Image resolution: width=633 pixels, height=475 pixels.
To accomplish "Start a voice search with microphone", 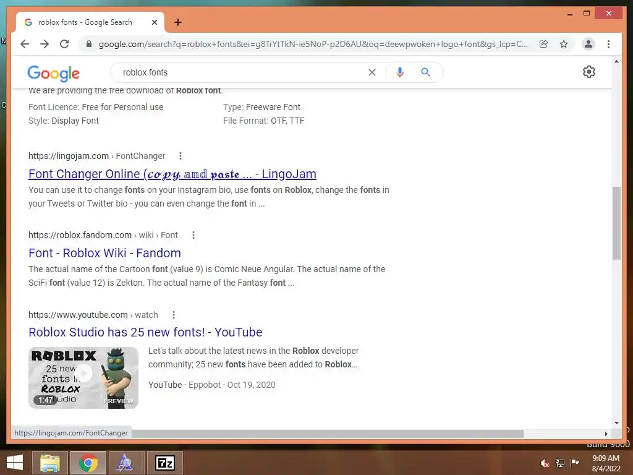I will tap(400, 72).
